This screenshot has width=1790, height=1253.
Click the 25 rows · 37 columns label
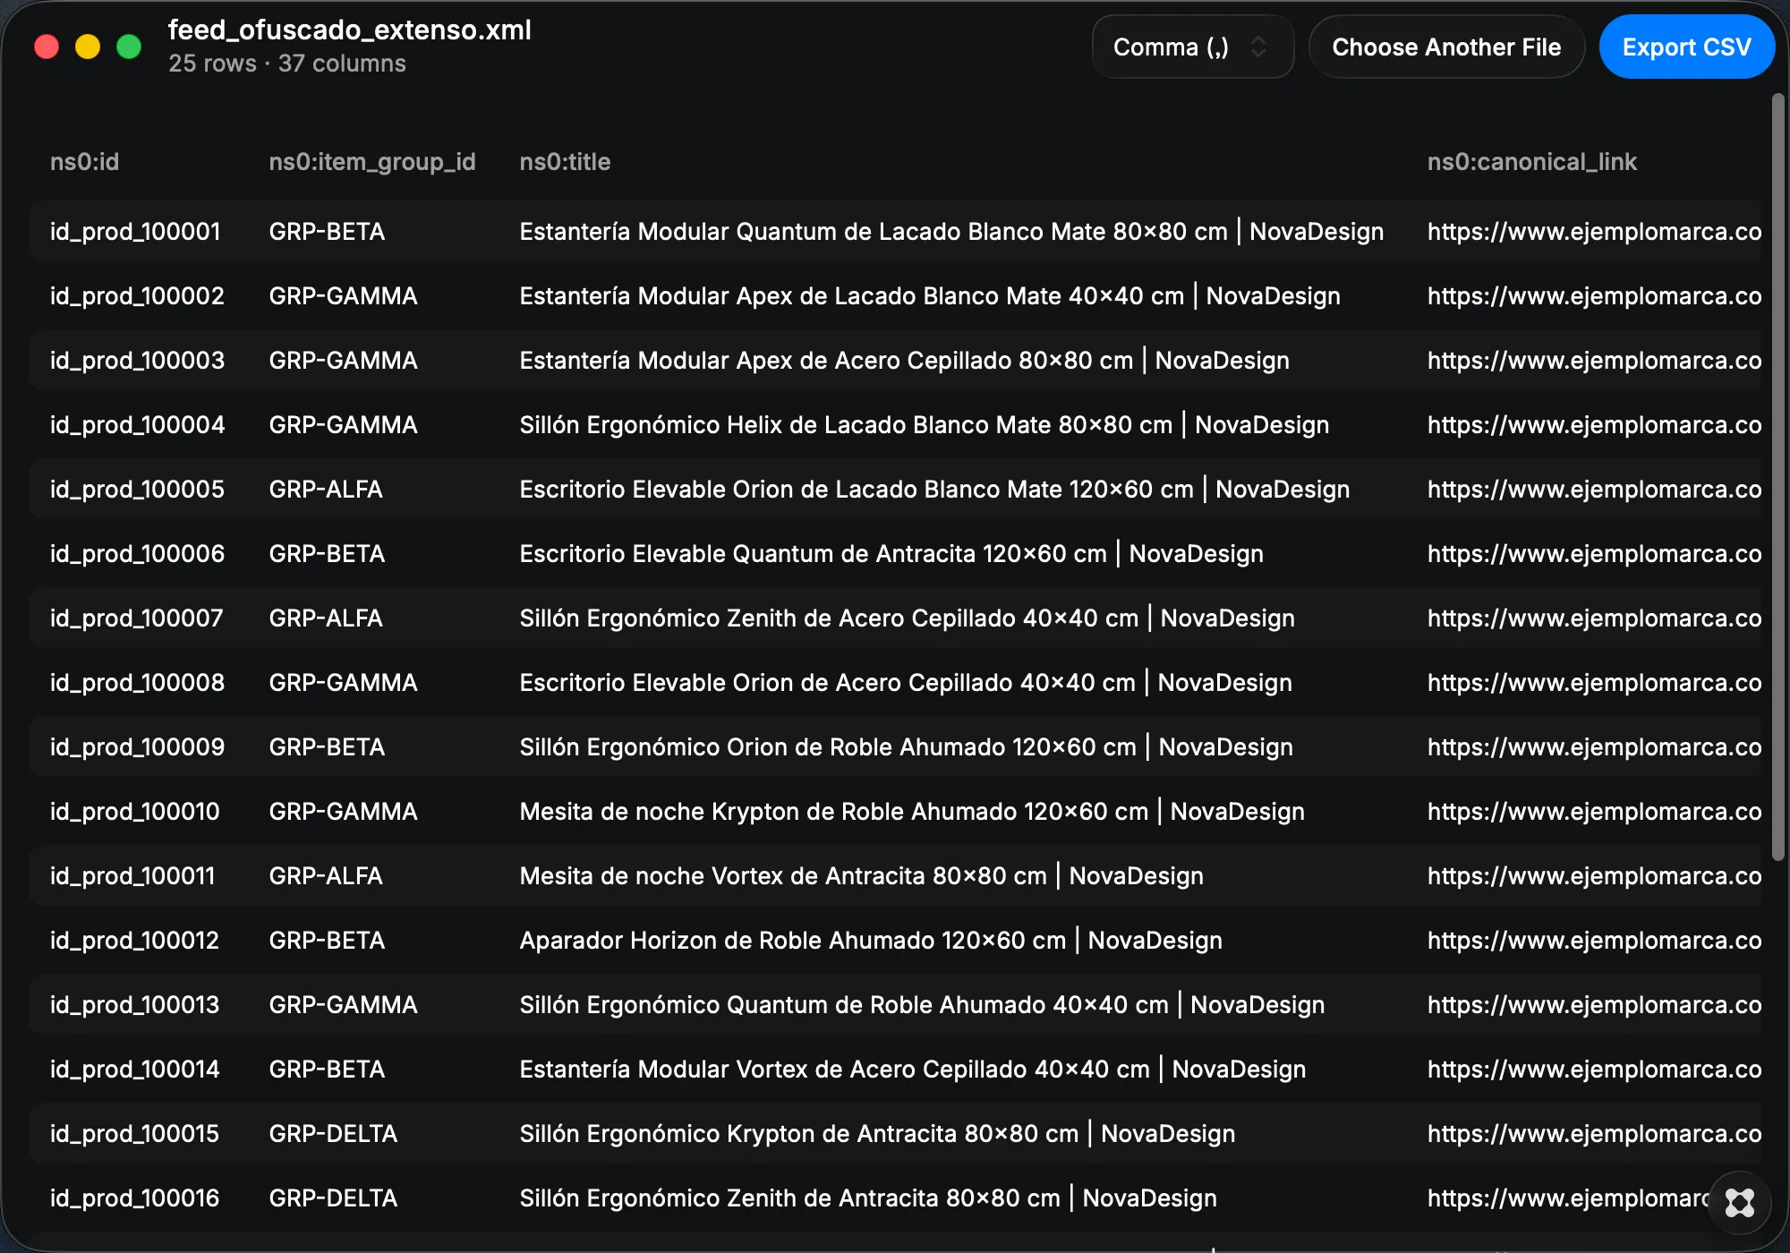tap(287, 64)
